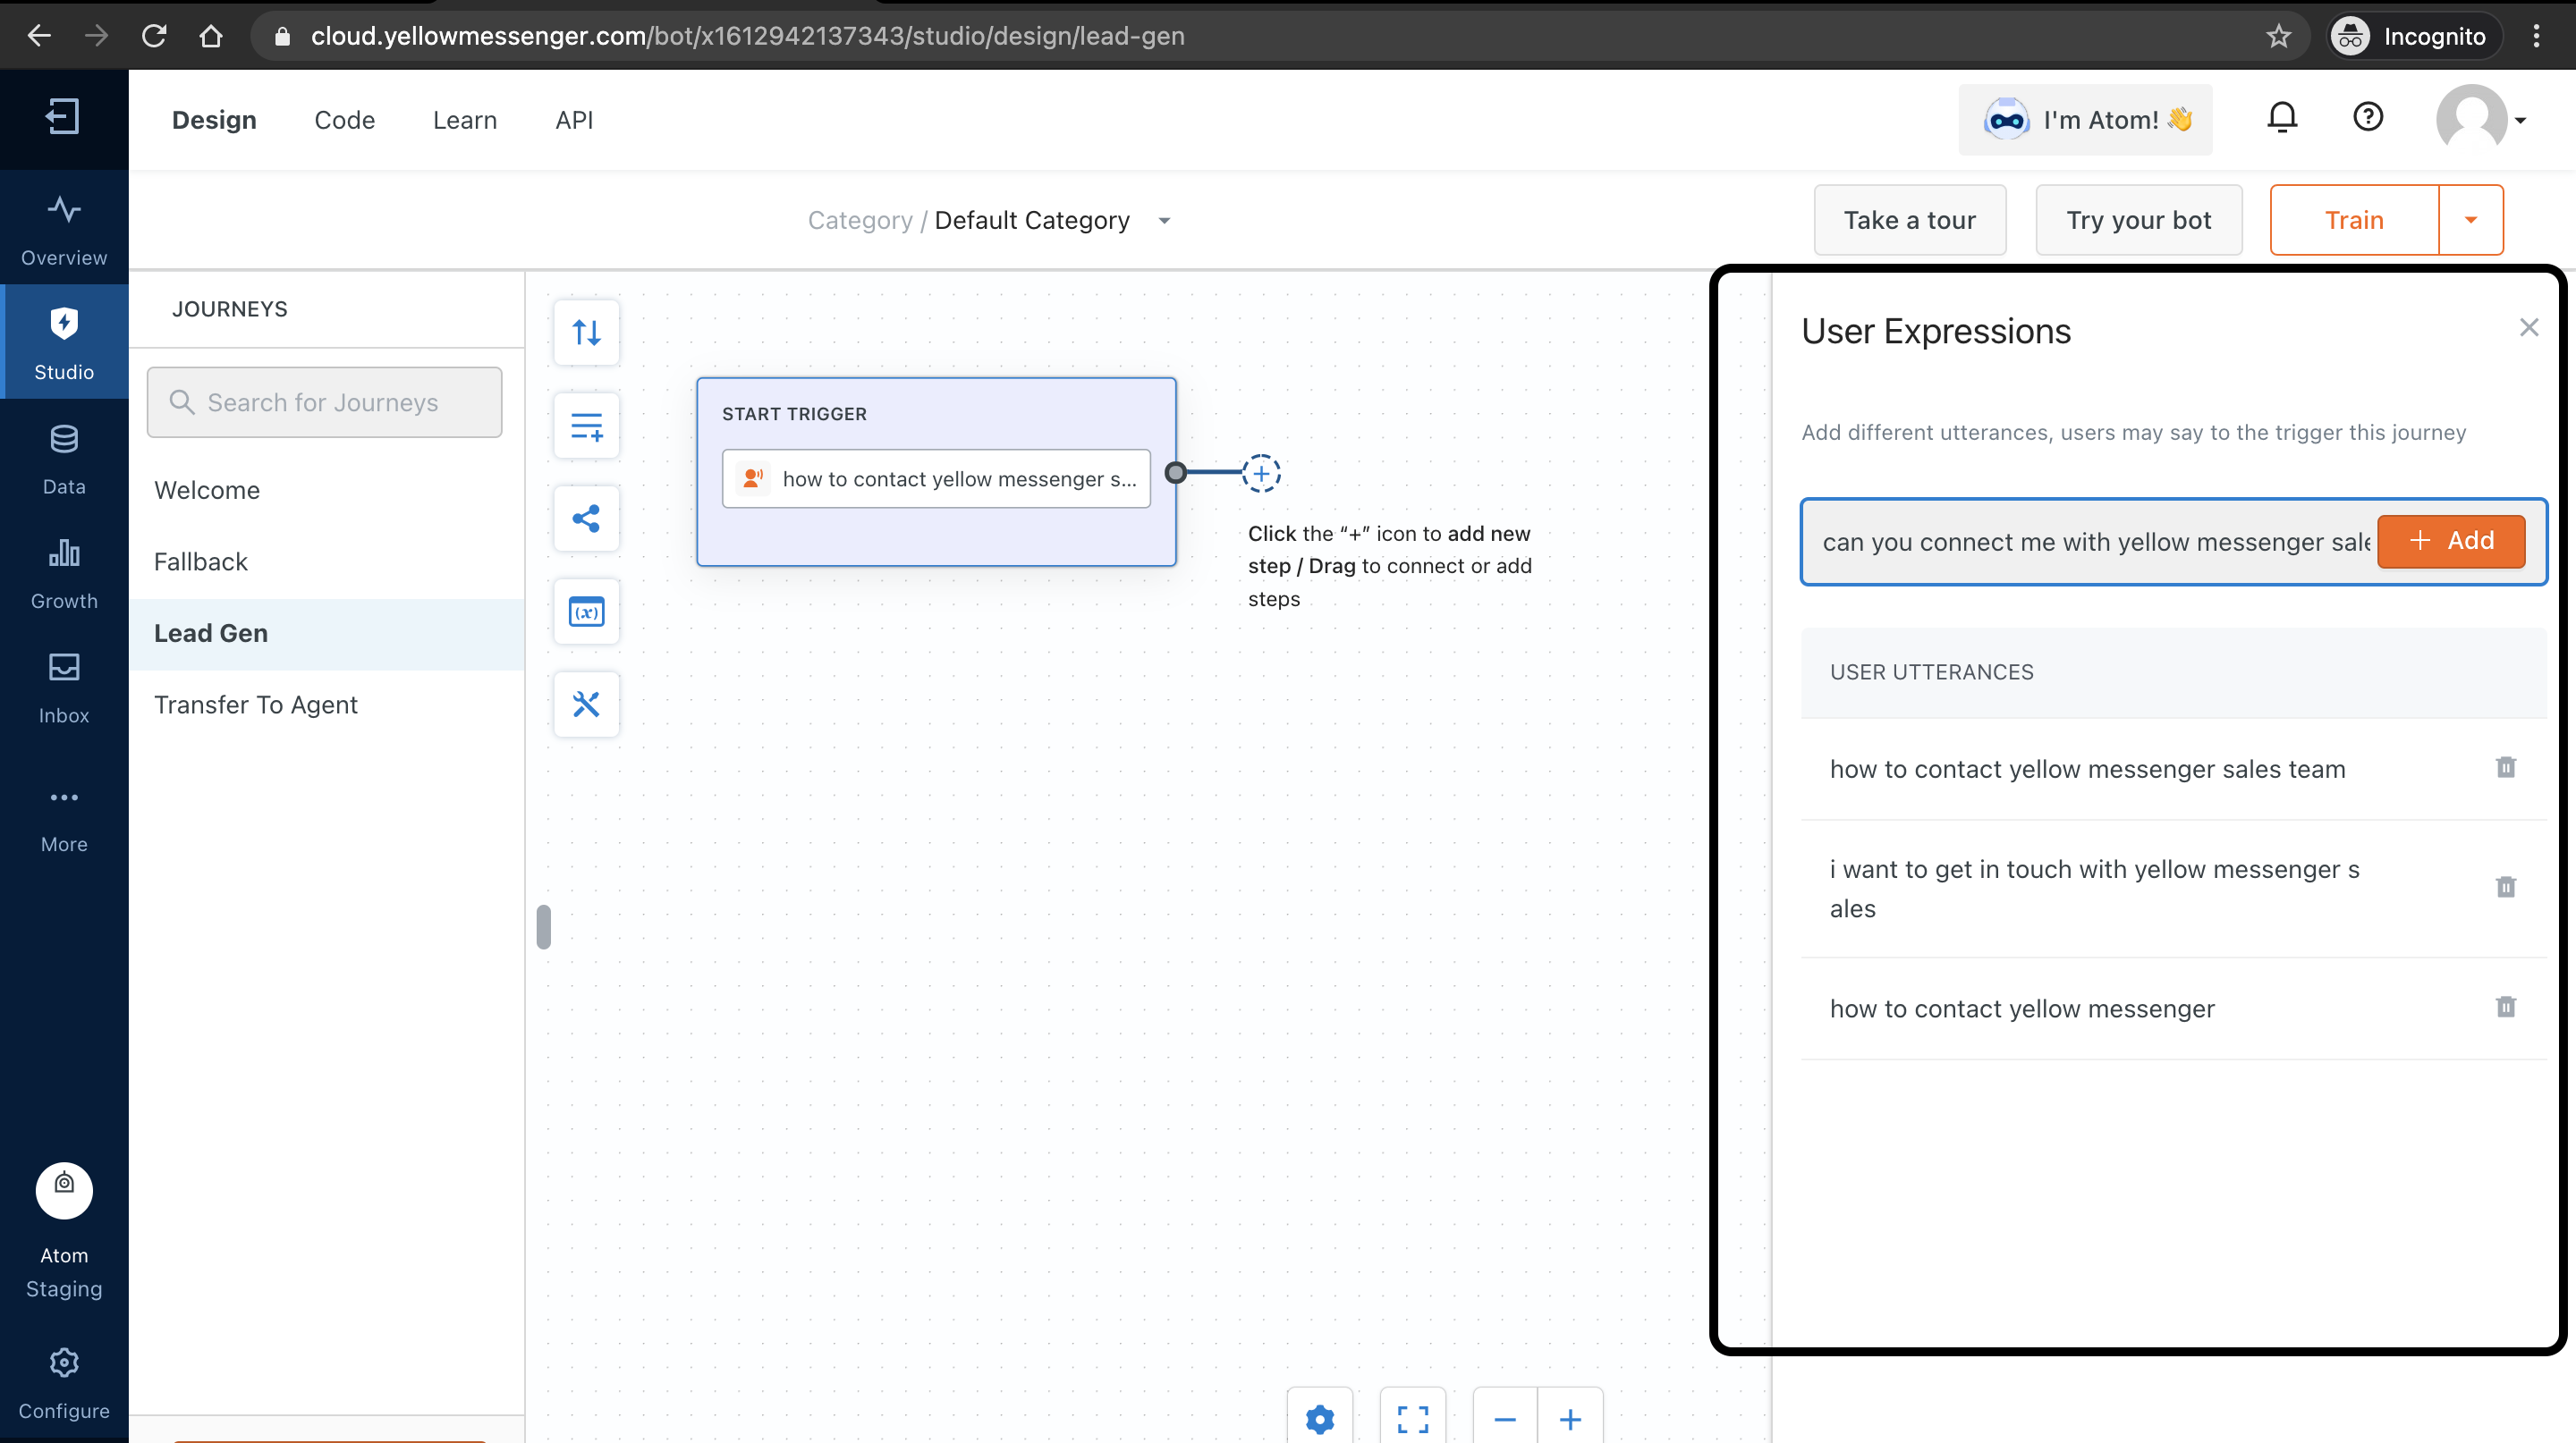2576x1443 pixels.
Task: Click the Add utterance button
Action: pyautogui.click(x=2450, y=541)
